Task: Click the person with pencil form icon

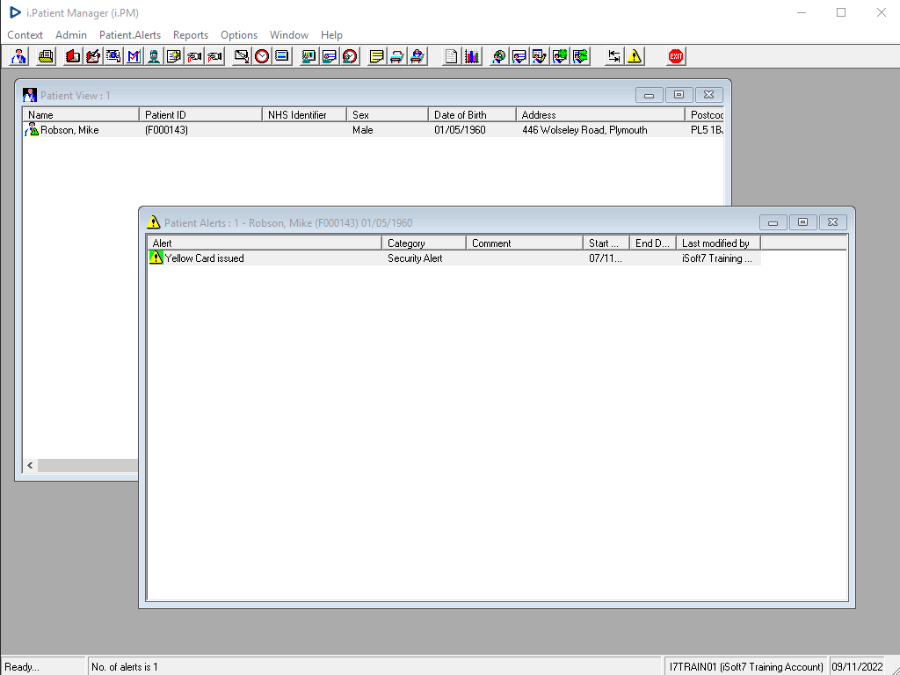Action: tap(539, 56)
